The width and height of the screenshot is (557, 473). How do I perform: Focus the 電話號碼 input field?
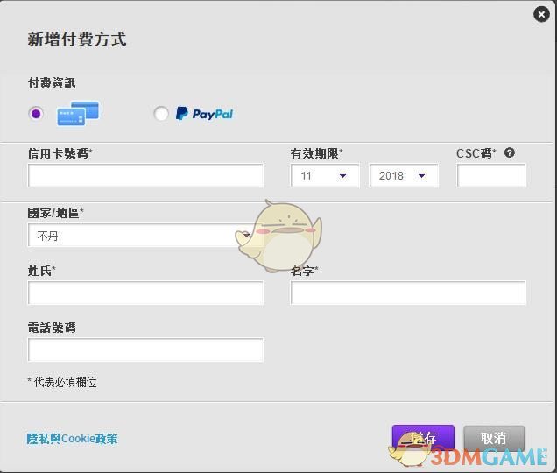tap(145, 350)
